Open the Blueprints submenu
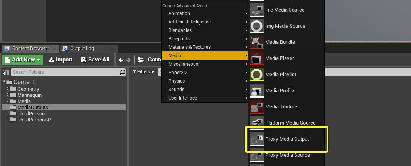Screen dimensions: 411x166 click(x=205, y=39)
